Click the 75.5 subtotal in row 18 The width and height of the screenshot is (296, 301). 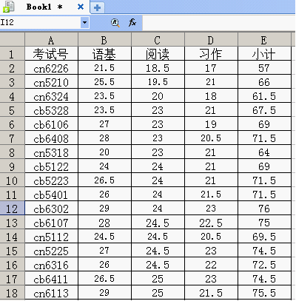(264, 292)
